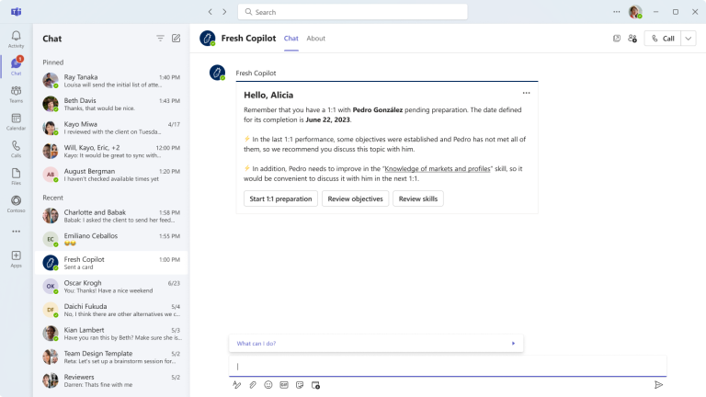Go forward with the right arrow

pyautogui.click(x=224, y=12)
